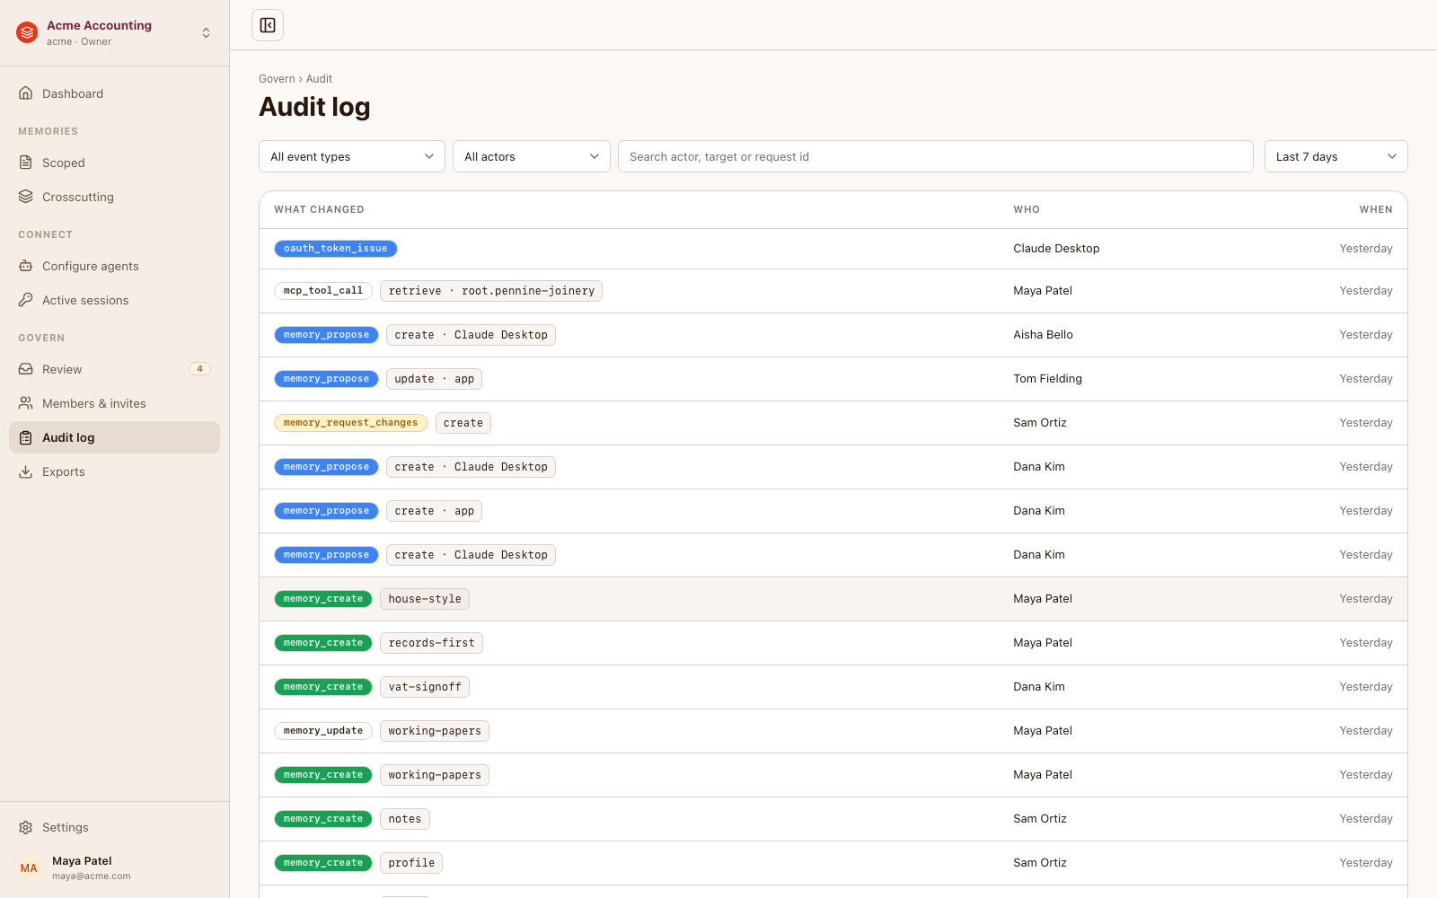This screenshot has height=898, width=1437.
Task: Click the memory_request_changes tag
Action: pos(351,423)
